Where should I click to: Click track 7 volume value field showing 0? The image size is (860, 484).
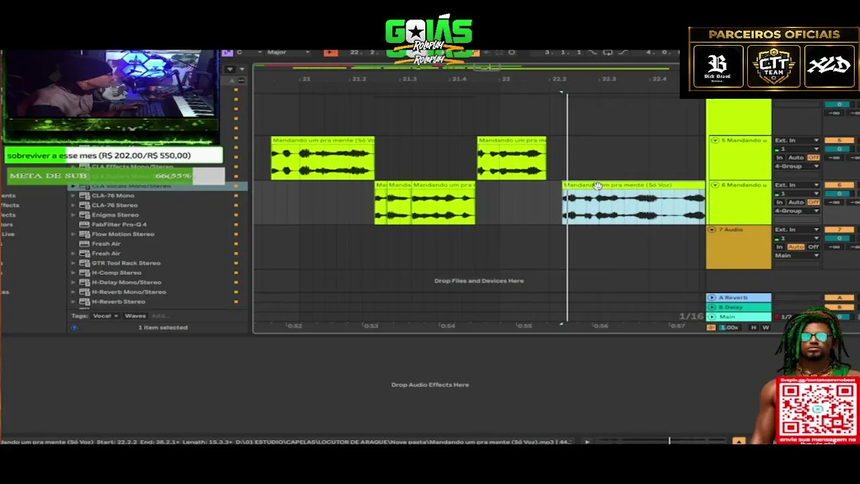839,239
